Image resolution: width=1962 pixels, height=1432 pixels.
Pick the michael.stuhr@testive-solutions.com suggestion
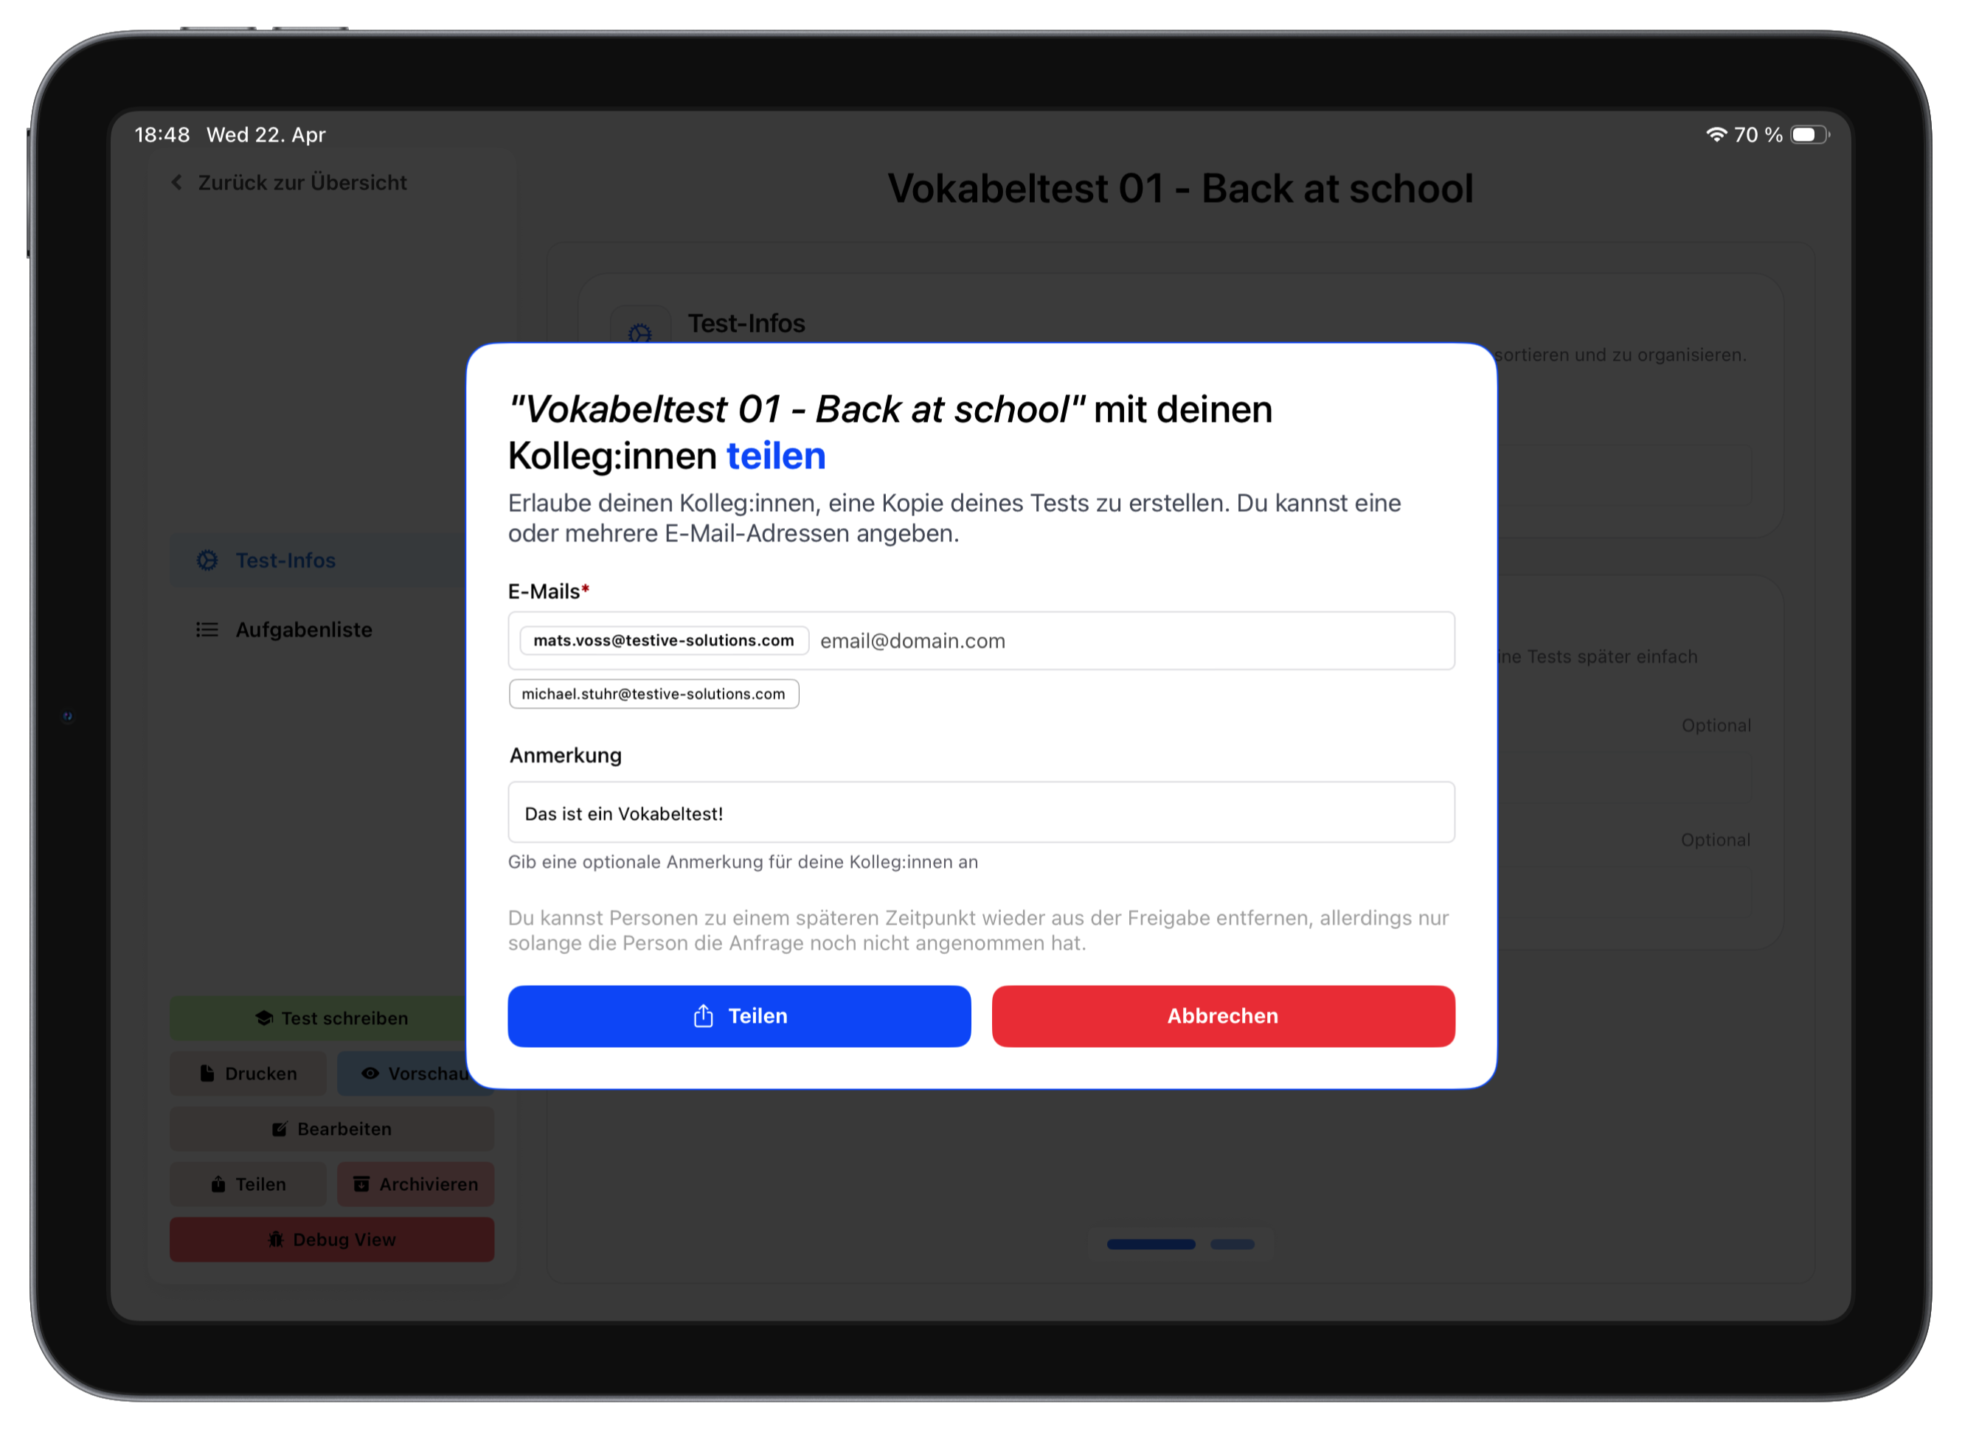(653, 693)
